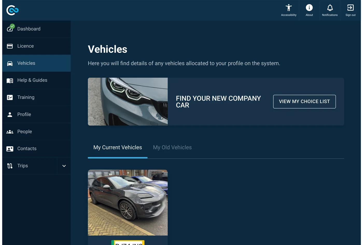The image size is (363, 245).
Task: Click 'FIND YOUR NEW COMPANY CAR' text
Action: pos(218,102)
